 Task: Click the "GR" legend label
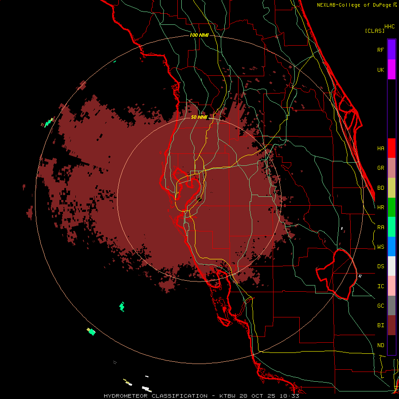pyautogui.click(x=380, y=168)
